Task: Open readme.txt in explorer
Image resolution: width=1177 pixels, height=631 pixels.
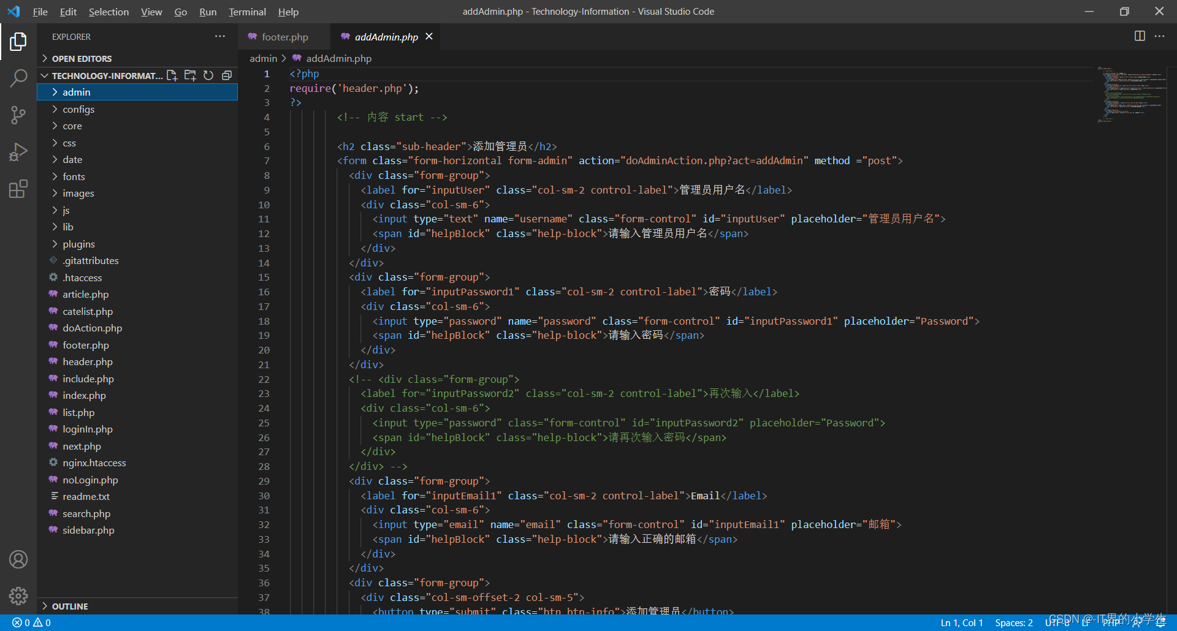Action: [x=137, y=496]
